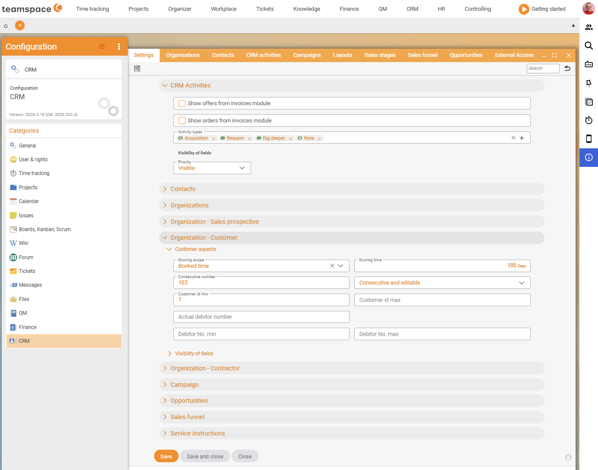The height and width of the screenshot is (470, 598).
Task: Toggle fullscreen of the settings window
Action: pos(554,55)
